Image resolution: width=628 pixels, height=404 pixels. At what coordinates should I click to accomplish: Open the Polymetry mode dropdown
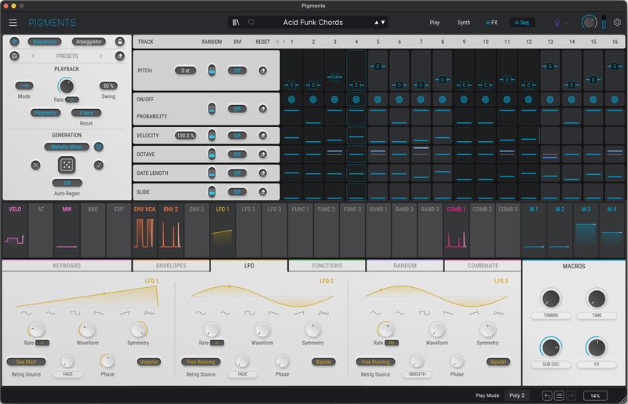point(46,113)
